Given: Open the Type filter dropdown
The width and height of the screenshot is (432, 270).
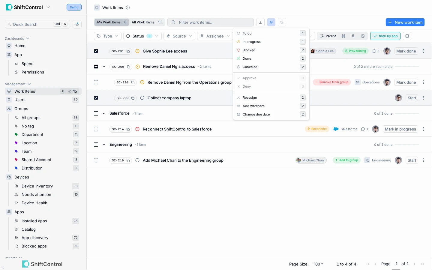Looking at the screenshot, I should pos(108,36).
